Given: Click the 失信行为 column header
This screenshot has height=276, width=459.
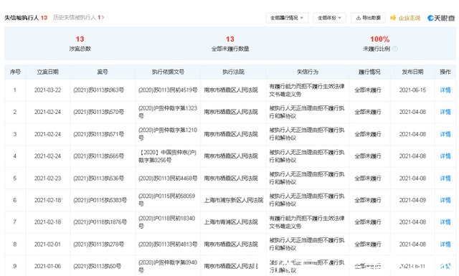Looking at the screenshot, I should (308, 72).
